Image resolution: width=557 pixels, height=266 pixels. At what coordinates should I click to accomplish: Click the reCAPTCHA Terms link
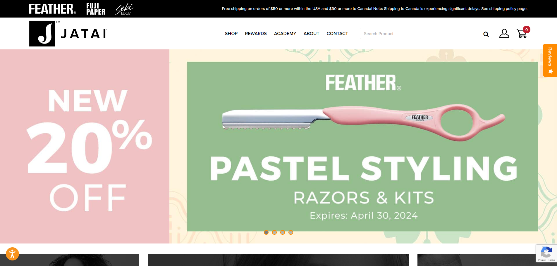point(551,260)
